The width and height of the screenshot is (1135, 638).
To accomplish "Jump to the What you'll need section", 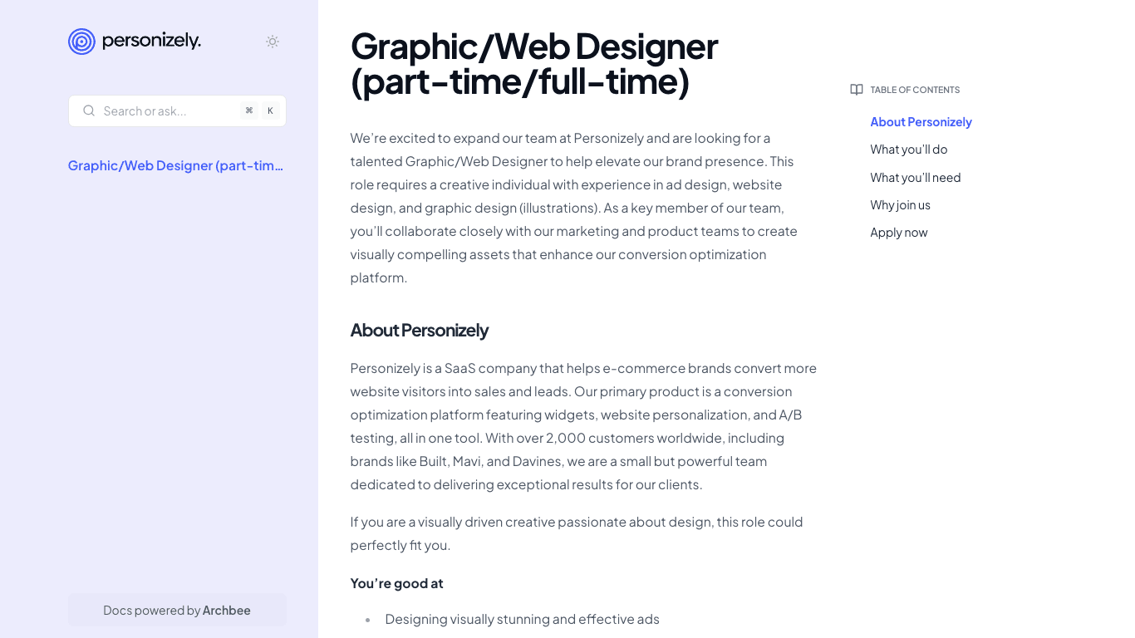I will pos(915,177).
